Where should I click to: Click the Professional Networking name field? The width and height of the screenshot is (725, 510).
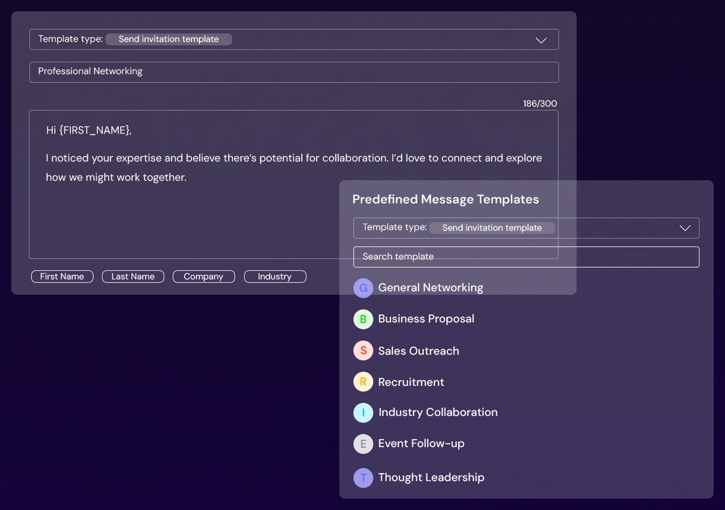click(293, 72)
